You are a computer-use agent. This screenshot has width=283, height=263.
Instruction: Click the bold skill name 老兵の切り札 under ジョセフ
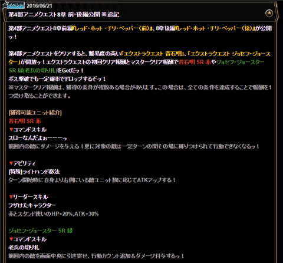pos(24,248)
